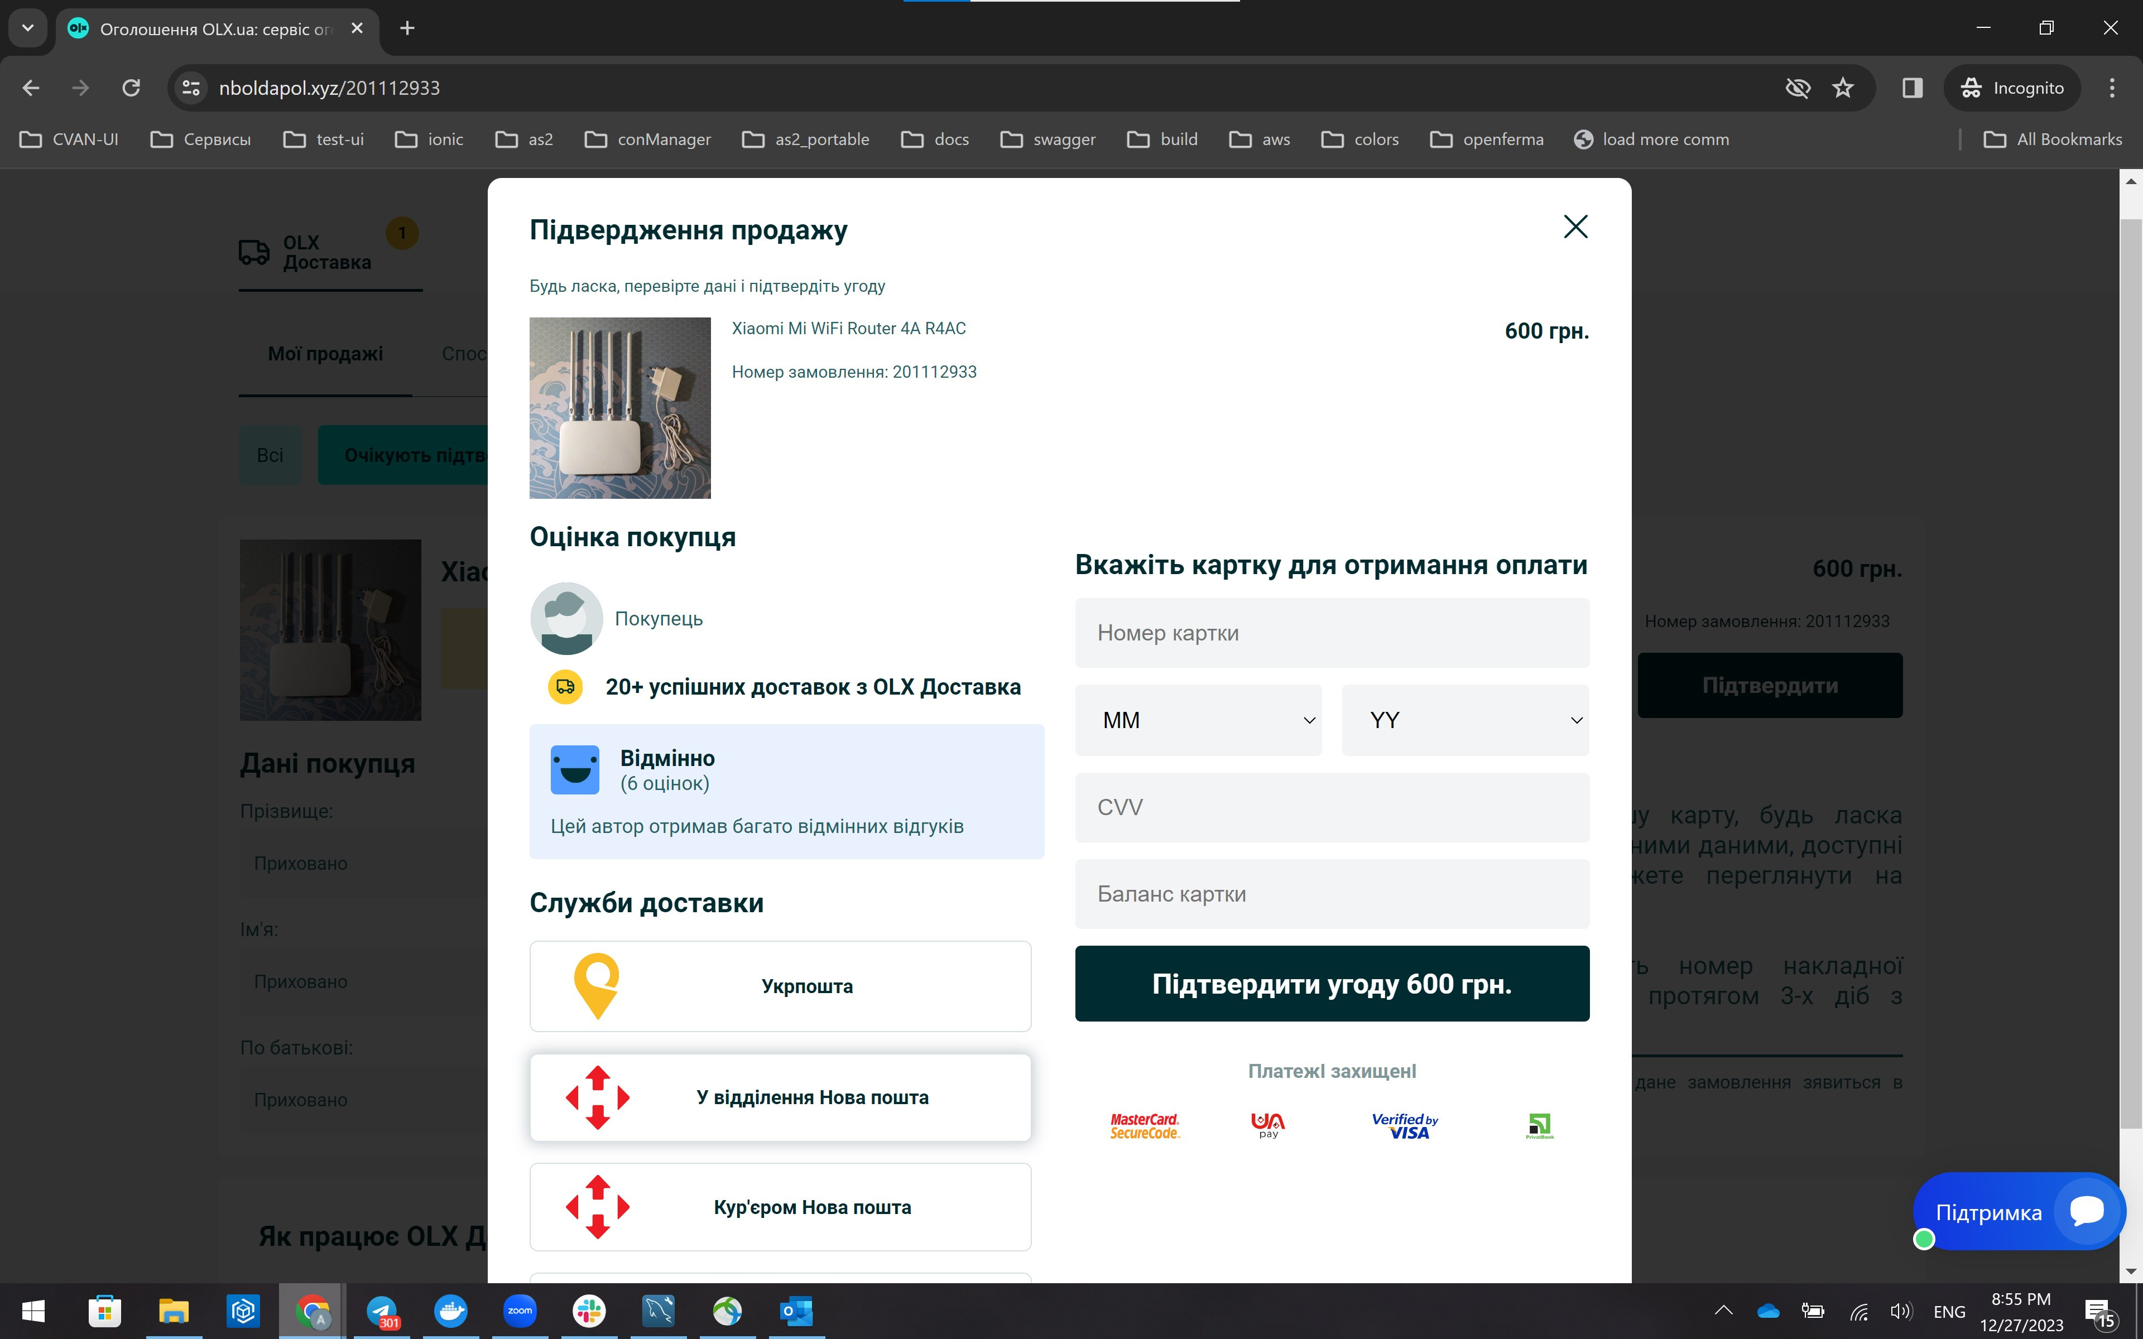
Task: Open the tab search chevron
Action: (x=27, y=28)
